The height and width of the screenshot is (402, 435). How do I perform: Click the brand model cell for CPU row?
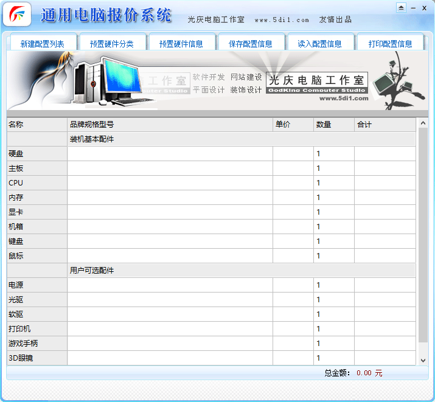(170, 183)
